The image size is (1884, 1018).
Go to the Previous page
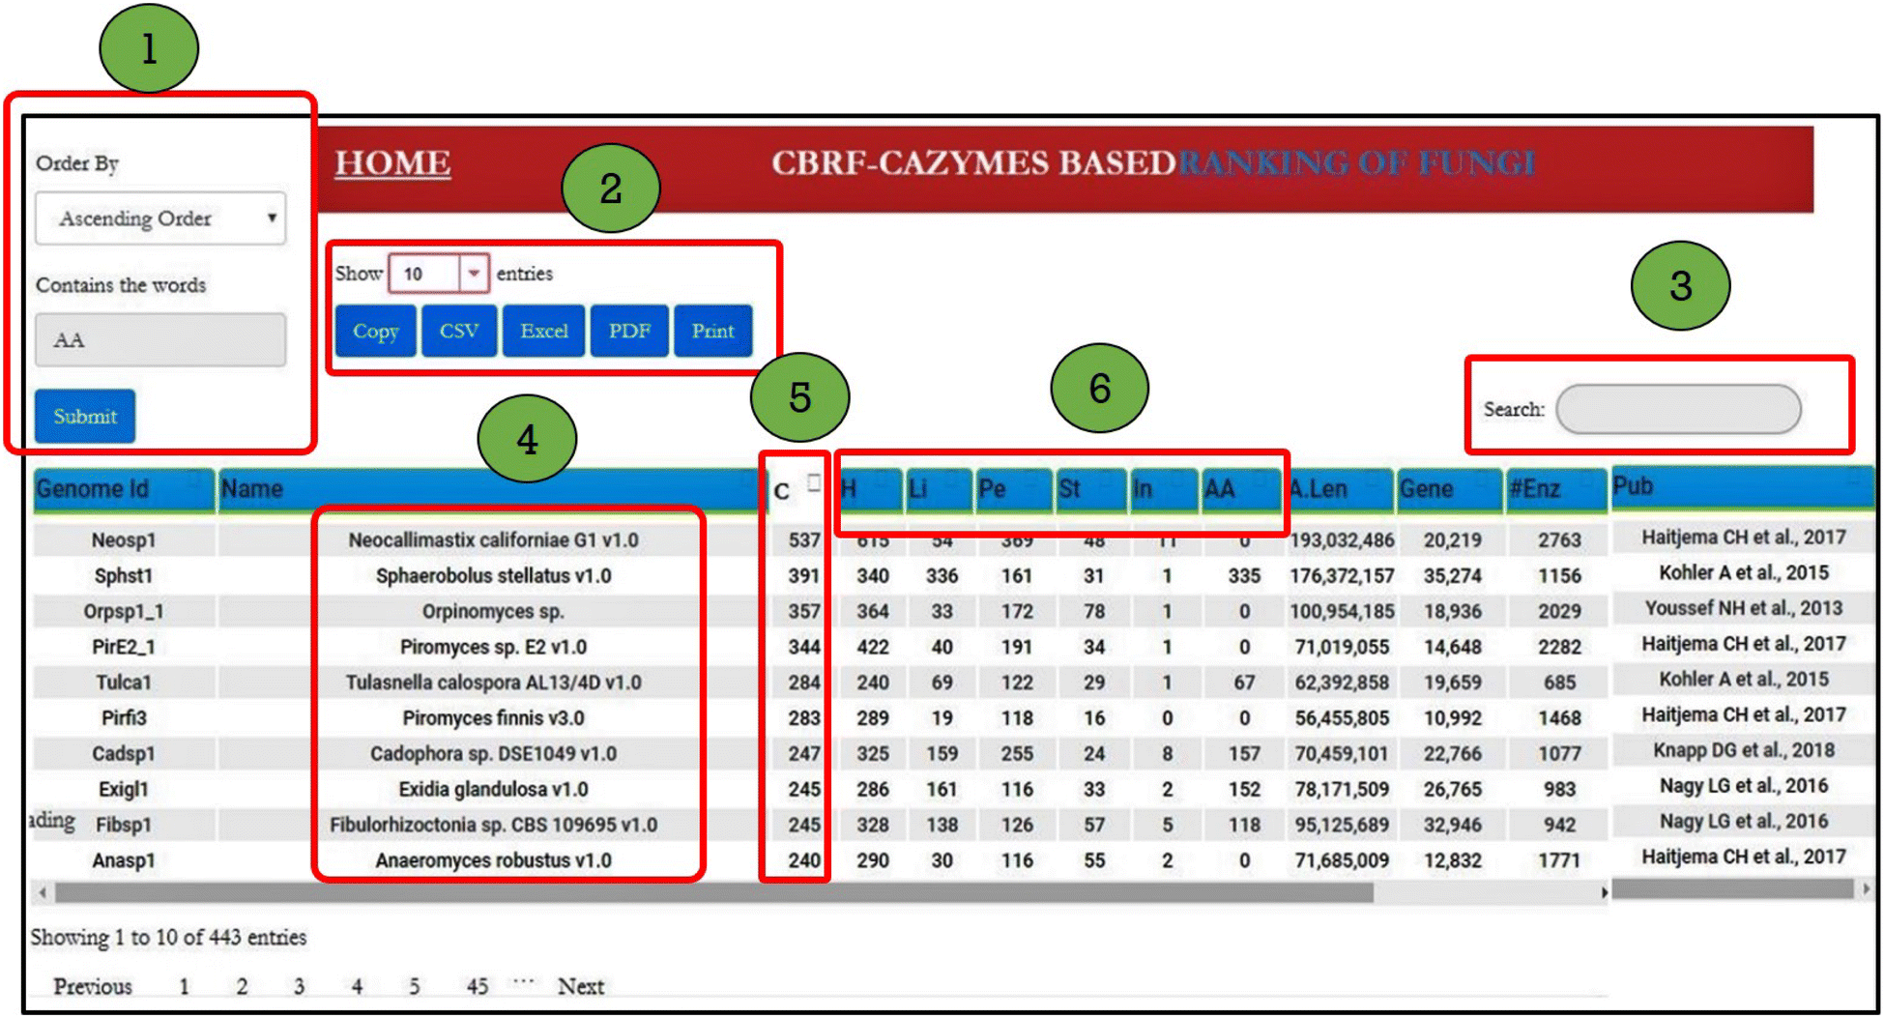click(x=93, y=986)
